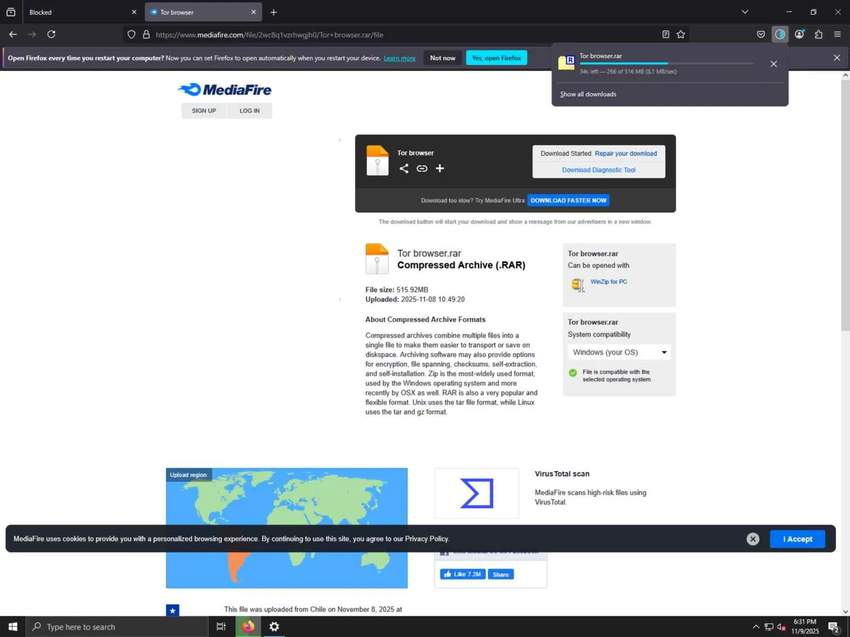850x637 pixels.
Task: Open the list all tabs dropdown
Action: (x=745, y=12)
